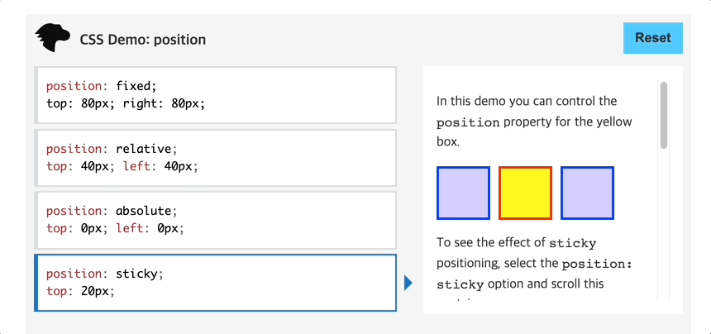Select the position: absolute code option
The height and width of the screenshot is (334, 711).
216,220
